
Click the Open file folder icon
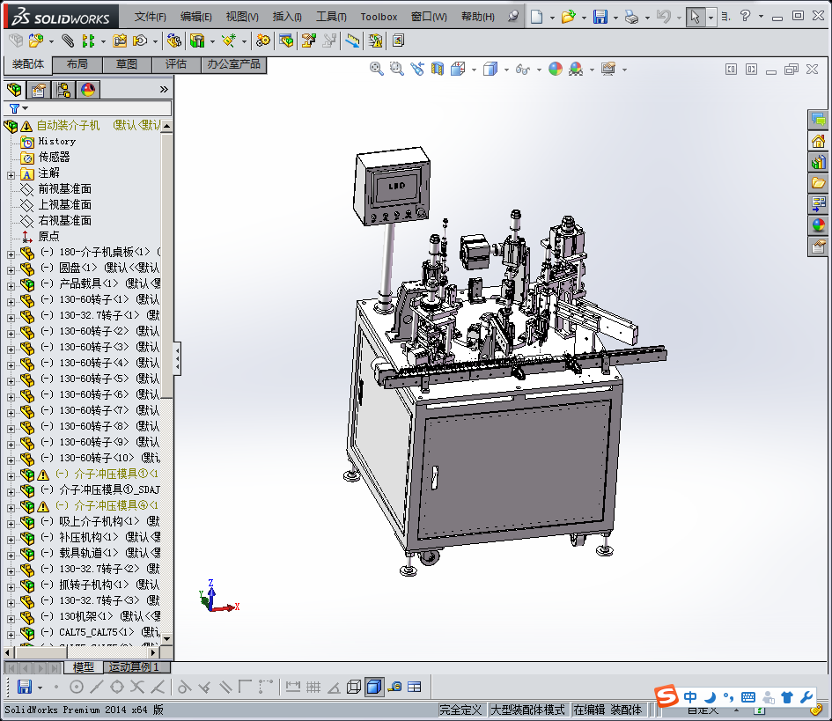click(x=568, y=17)
